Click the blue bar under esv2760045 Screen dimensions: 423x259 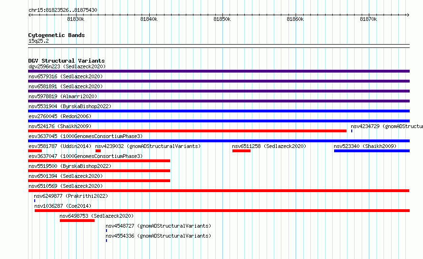click(x=219, y=121)
